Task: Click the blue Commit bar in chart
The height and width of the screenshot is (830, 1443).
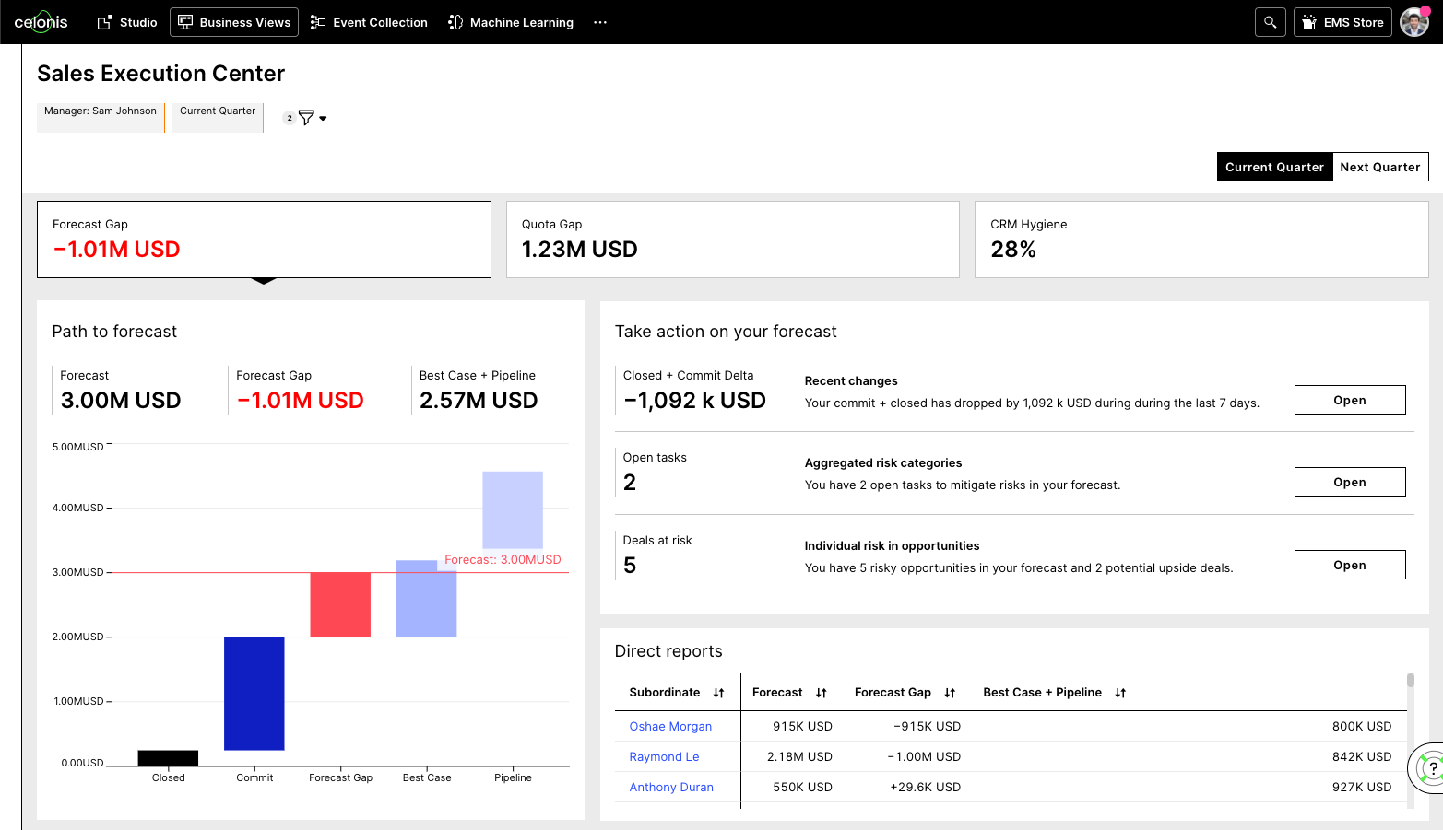Action: [x=254, y=693]
